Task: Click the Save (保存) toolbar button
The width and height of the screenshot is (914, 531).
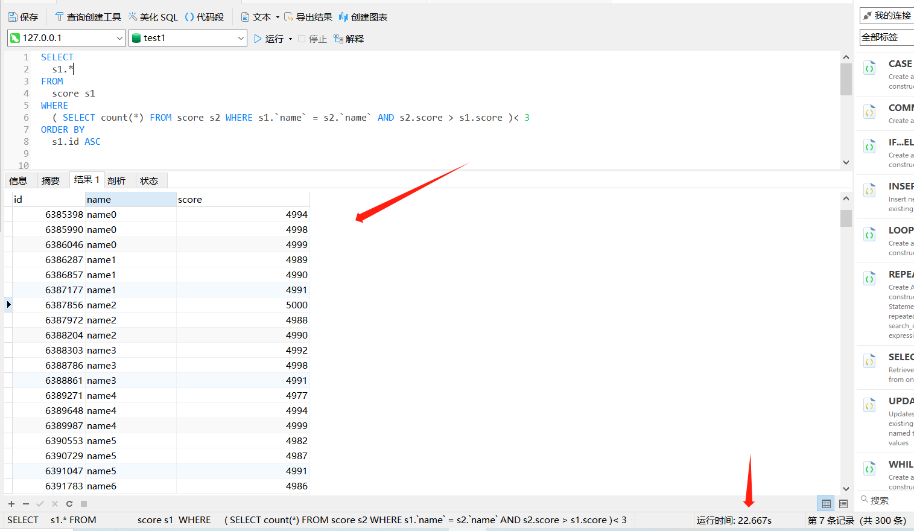Action: coord(23,17)
